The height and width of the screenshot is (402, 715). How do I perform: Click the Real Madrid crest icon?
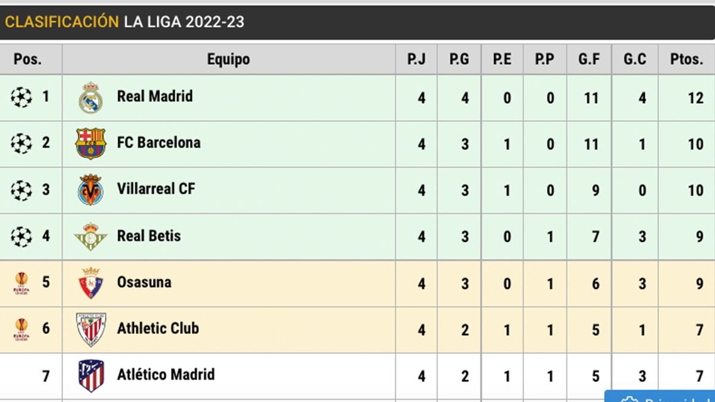point(91,98)
